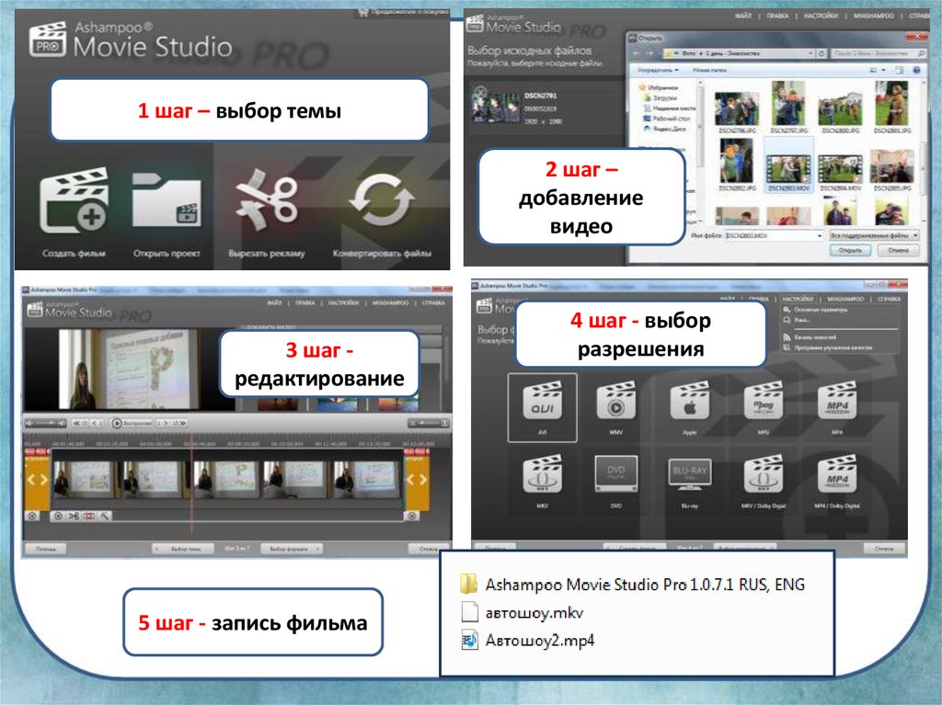
Task: Delete right transition using its circled X icon
Action: pyautogui.click(x=412, y=516)
